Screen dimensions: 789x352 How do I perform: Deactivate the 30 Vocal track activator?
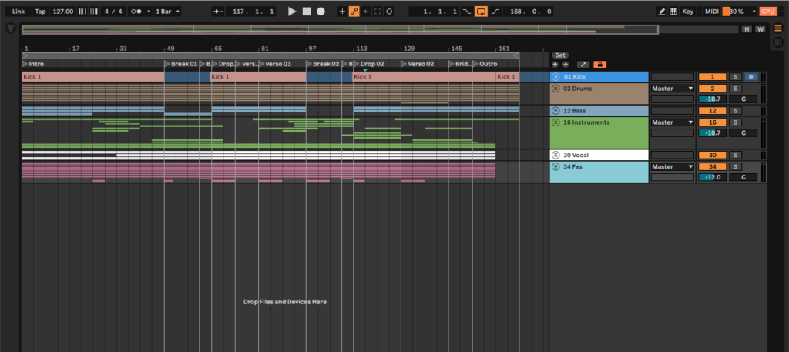point(712,155)
